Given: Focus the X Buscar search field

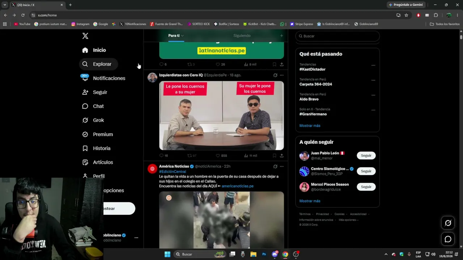Looking at the screenshot, I should click(x=337, y=36).
